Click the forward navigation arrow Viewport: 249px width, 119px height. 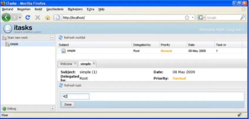pos(15,18)
